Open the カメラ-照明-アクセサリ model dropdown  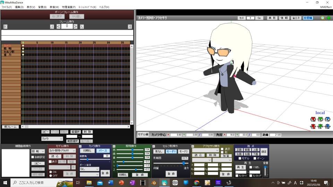tap(62, 151)
